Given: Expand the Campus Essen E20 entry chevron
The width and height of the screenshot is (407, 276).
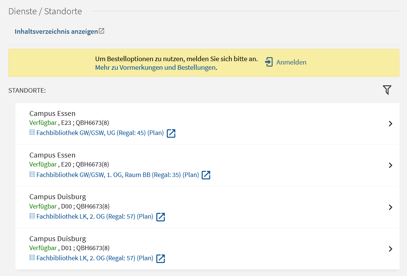Looking at the screenshot, I should (x=390, y=165).
